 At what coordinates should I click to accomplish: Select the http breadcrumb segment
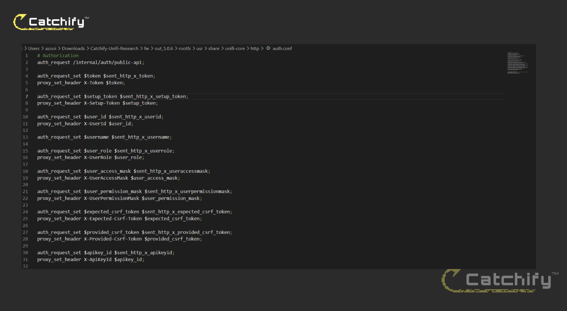click(255, 49)
